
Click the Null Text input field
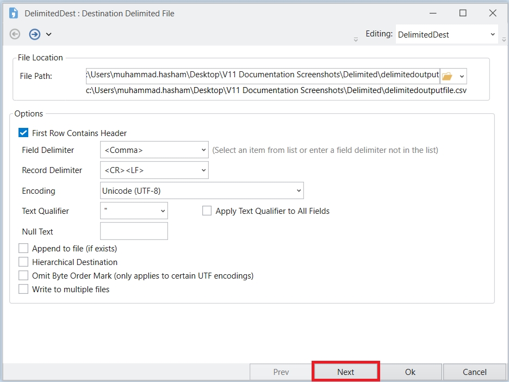point(134,231)
